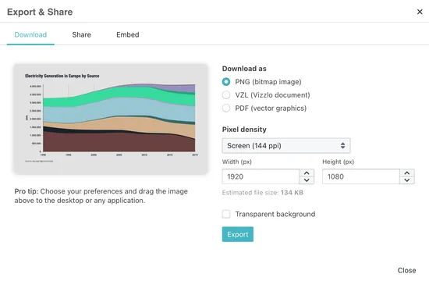Image resolution: width=429 pixels, height=281 pixels.
Task: Switch to the Share tab
Action: pos(82,35)
